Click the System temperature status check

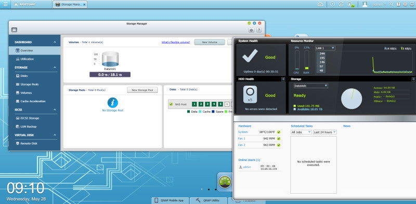pos(279,132)
